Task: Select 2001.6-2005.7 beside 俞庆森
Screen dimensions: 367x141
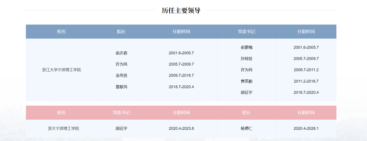Action: (x=181, y=53)
